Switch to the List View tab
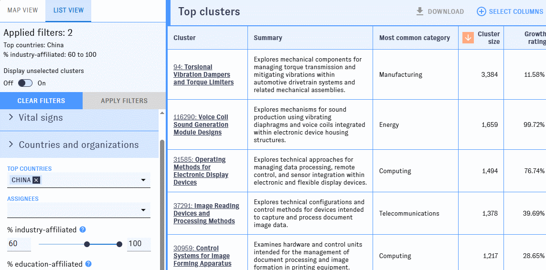 pos(68,10)
